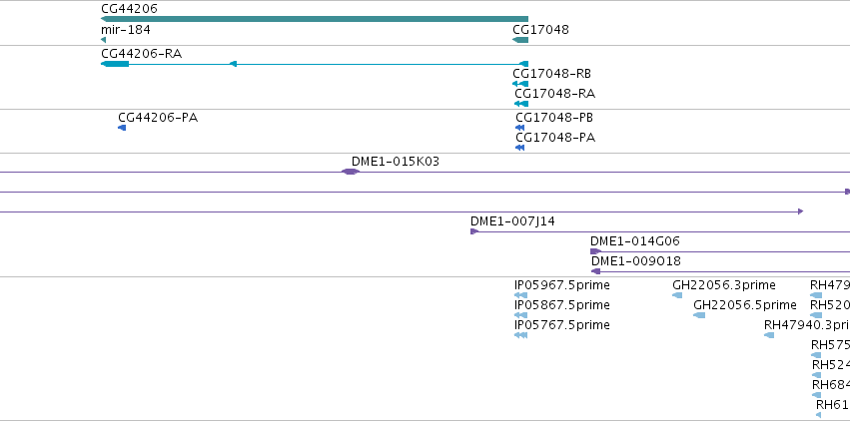This screenshot has height=421, width=850.
Task: Select the CG17048 gene glyph
Action: point(520,40)
